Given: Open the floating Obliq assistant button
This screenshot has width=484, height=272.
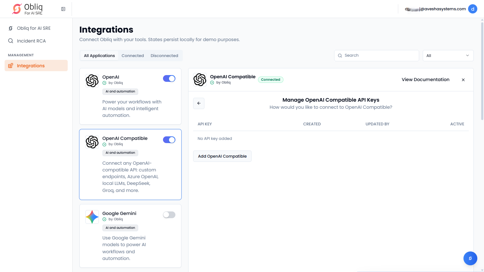Looking at the screenshot, I should coord(470,258).
